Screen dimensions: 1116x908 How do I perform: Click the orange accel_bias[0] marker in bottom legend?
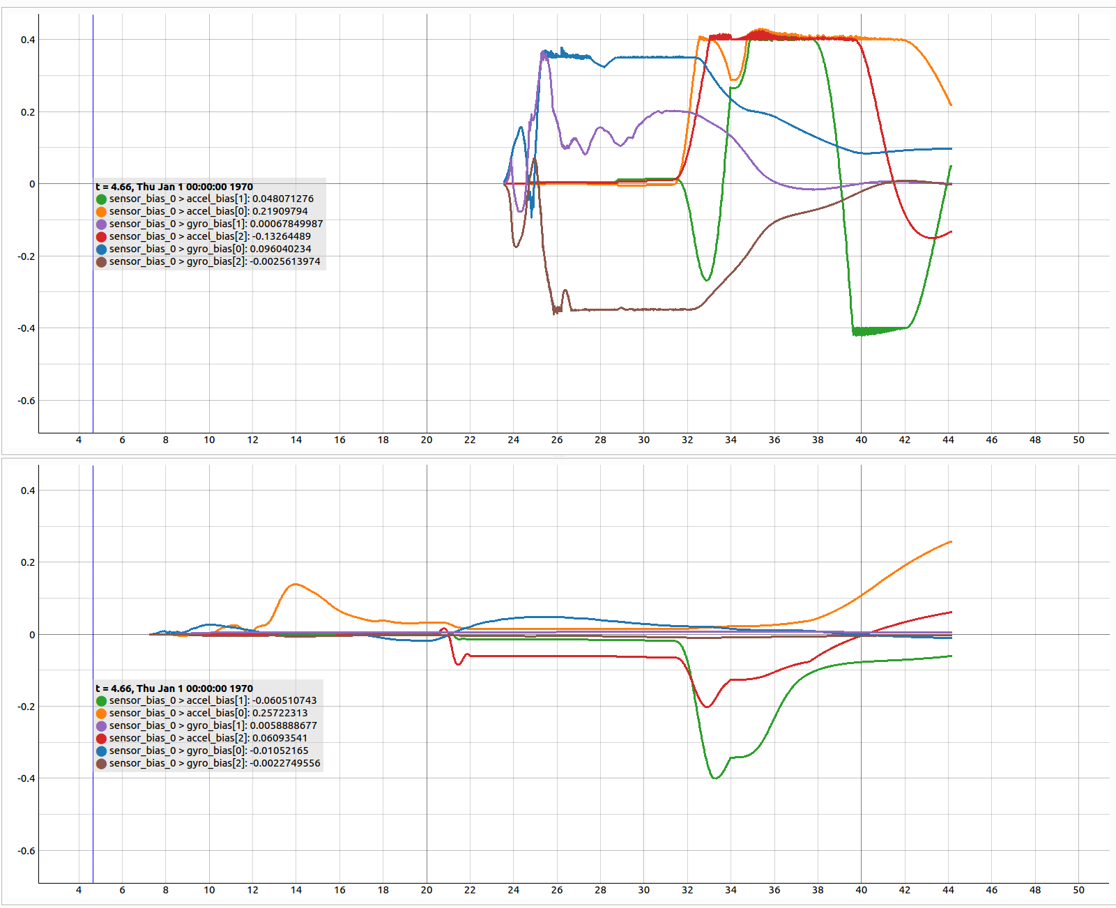click(x=102, y=713)
